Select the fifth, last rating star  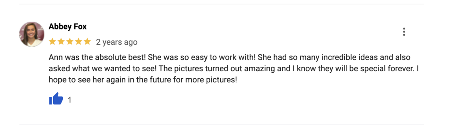[87, 42]
